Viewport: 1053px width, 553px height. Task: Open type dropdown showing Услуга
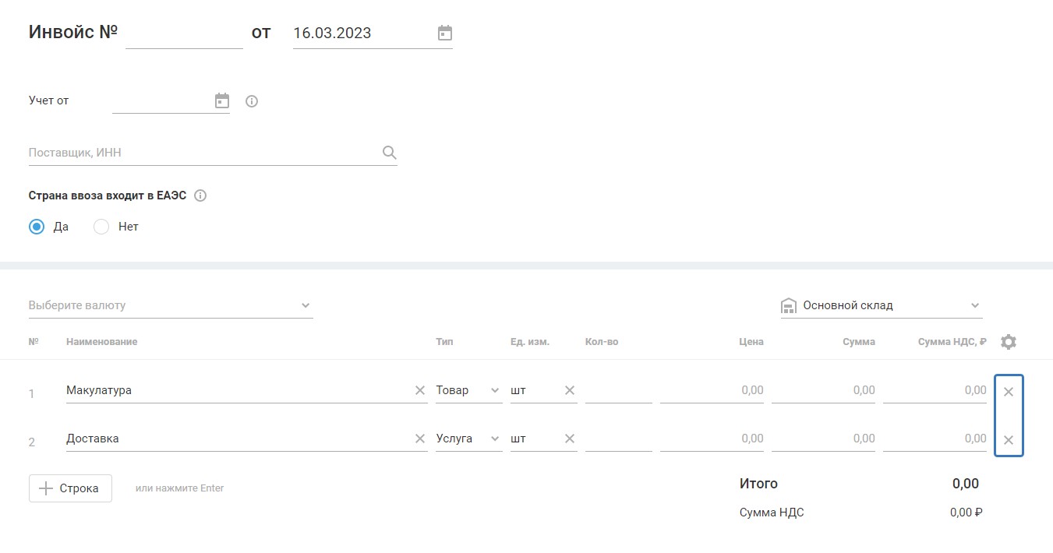[468, 439]
